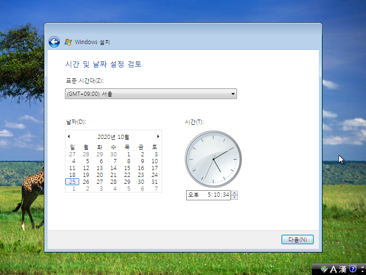Click the 2020년 10월 calendar header
This screenshot has height=275, width=366.
(113, 137)
